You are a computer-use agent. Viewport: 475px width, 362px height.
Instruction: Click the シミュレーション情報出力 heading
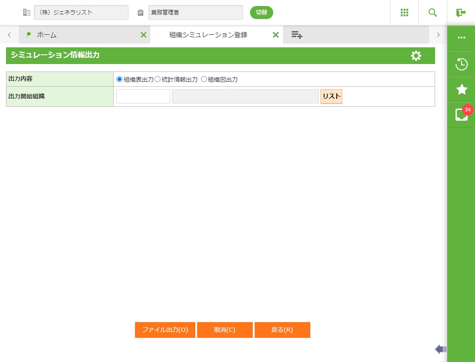[x=55, y=55]
